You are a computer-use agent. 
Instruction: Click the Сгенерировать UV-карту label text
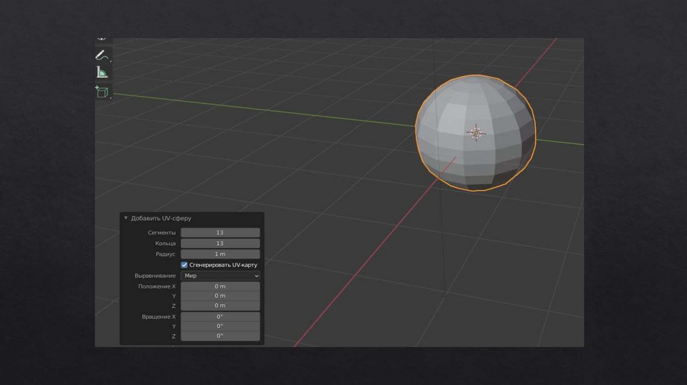tap(223, 265)
